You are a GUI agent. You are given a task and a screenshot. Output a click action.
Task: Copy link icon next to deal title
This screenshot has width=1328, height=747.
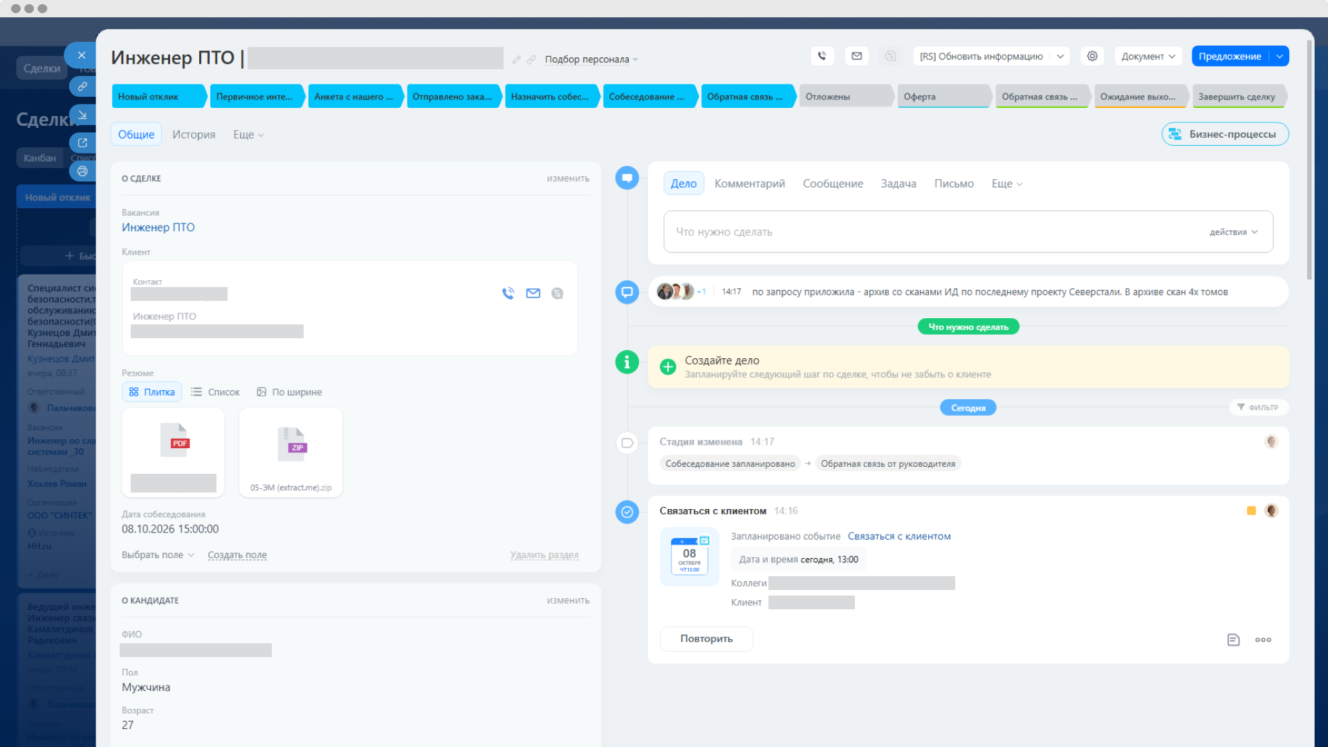pos(531,60)
